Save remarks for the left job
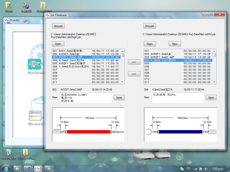 tap(119, 97)
